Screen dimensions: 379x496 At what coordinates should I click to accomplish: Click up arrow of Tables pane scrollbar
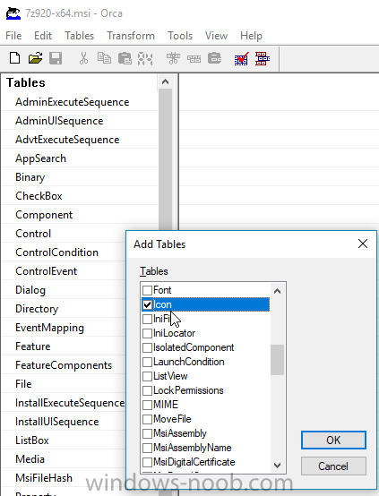pos(165,82)
